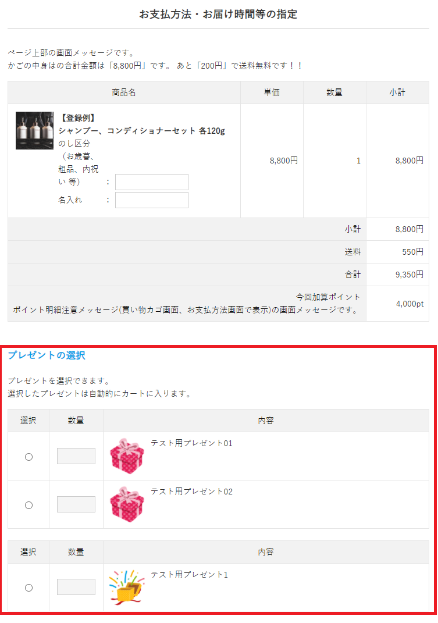The width and height of the screenshot is (438, 623).
Task: Click quantity field for テスト用プレゼント02
Action: (x=76, y=504)
